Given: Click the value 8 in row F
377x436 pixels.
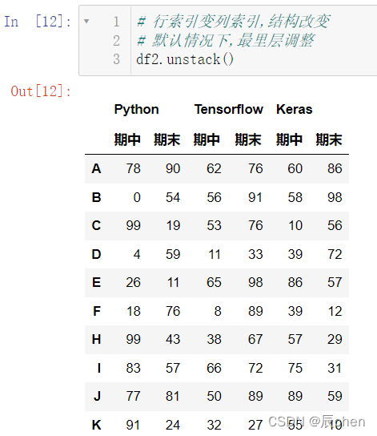Looking at the screenshot, I should (218, 311).
